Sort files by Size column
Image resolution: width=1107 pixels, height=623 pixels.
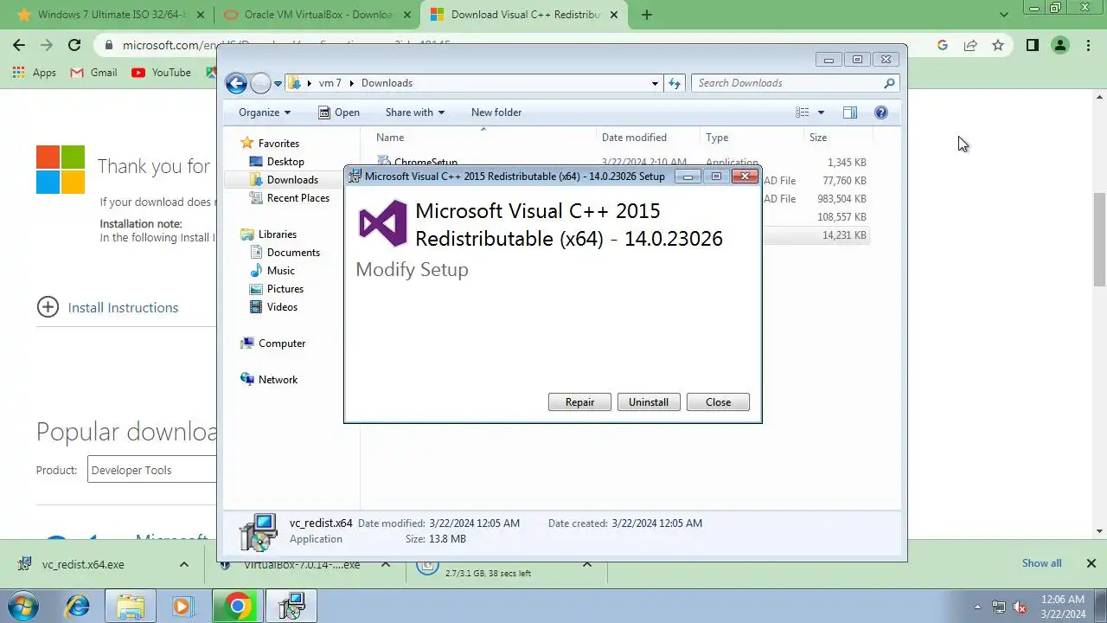[838, 138]
